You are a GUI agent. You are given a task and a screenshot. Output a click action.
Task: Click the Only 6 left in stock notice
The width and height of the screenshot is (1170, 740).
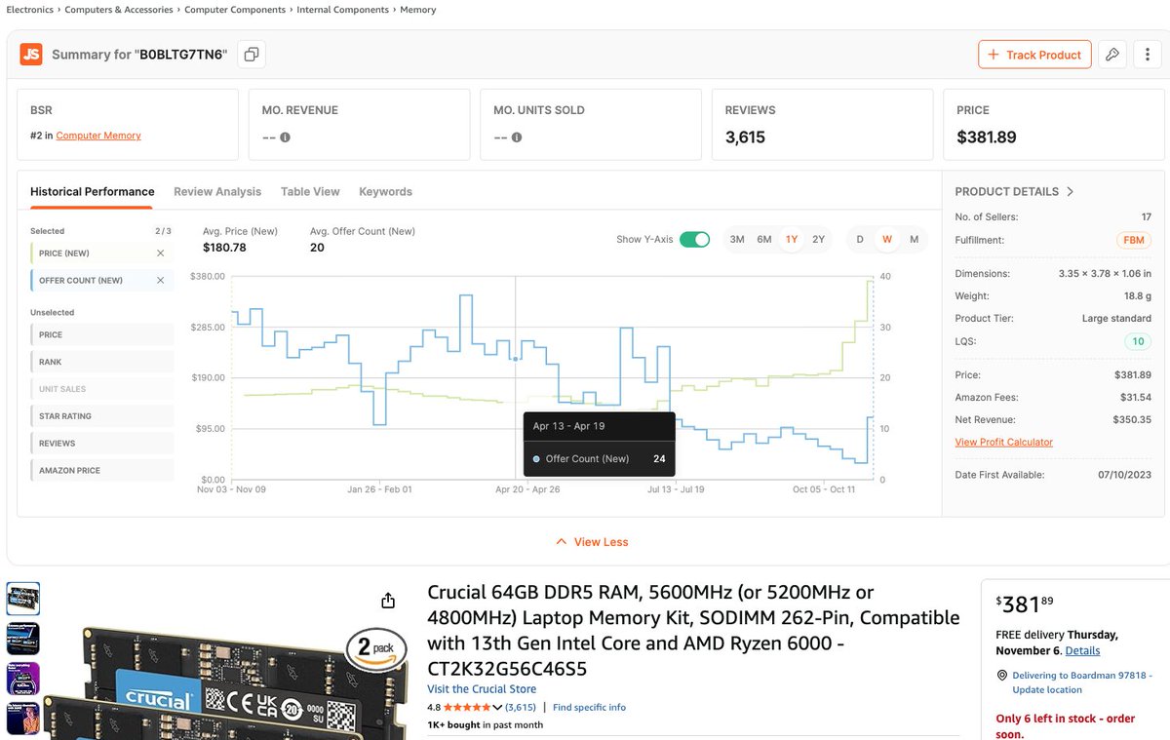[1065, 726]
